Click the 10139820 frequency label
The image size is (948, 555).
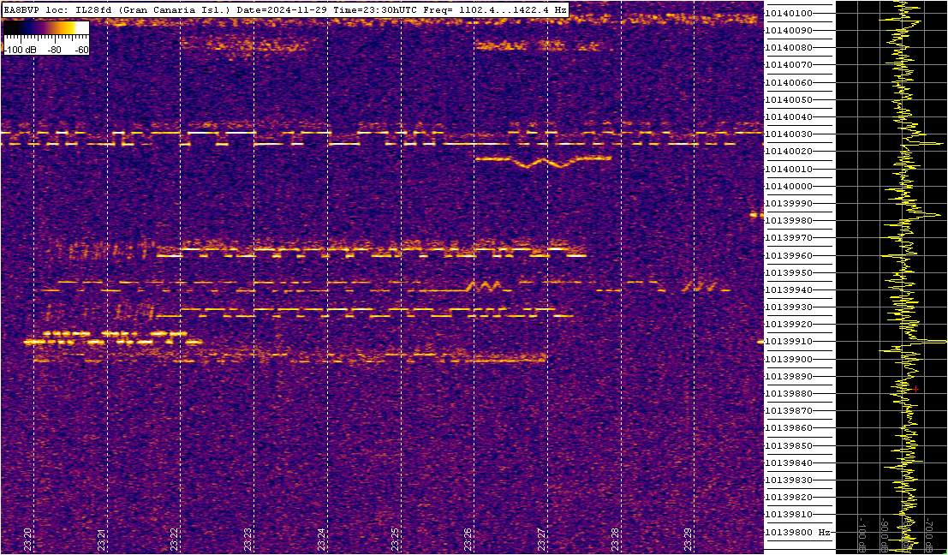[x=789, y=498]
